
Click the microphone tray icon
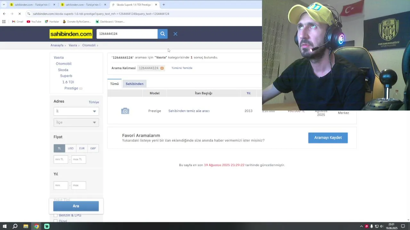point(372,226)
